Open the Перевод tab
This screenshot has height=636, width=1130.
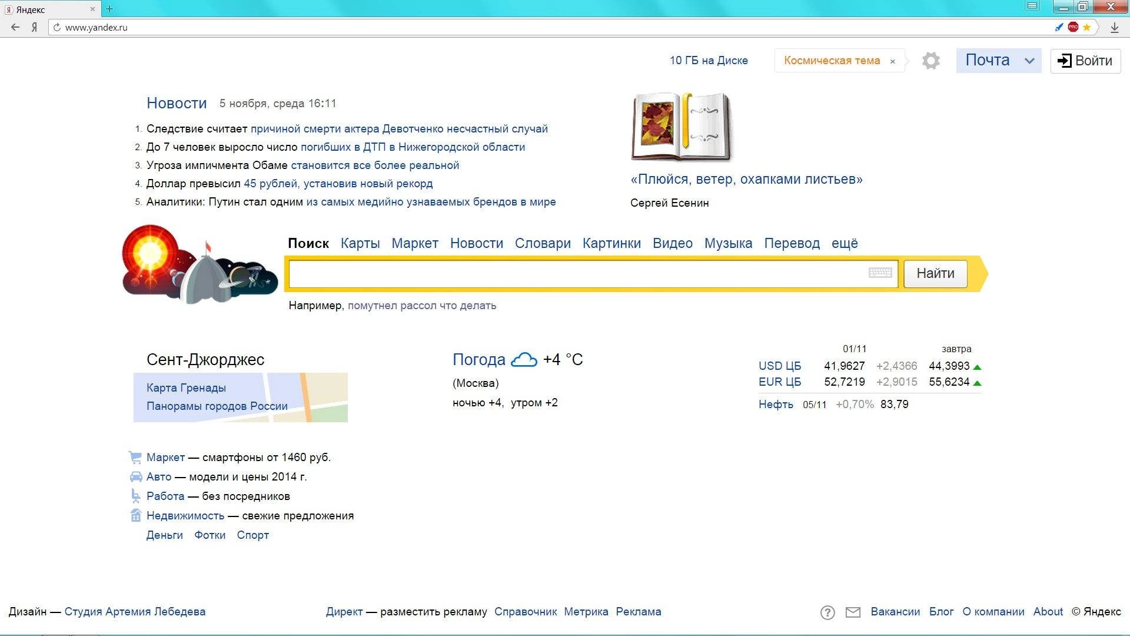(x=792, y=243)
